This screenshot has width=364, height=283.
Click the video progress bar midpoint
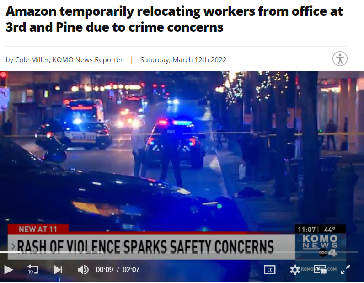pyautogui.click(x=179, y=252)
